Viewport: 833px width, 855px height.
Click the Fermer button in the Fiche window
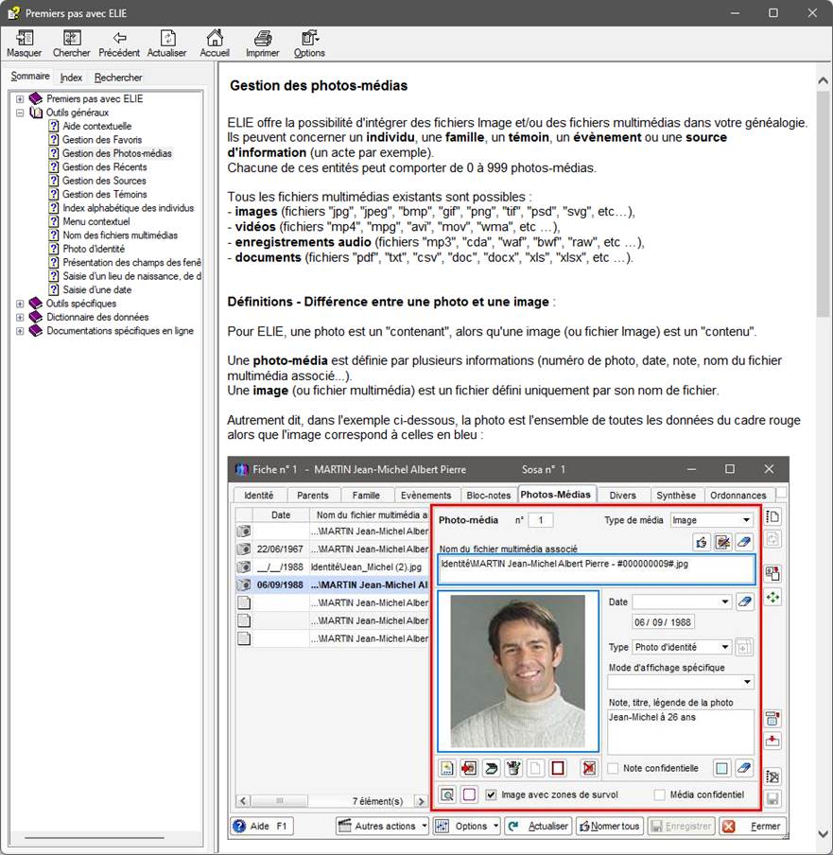coord(753,826)
